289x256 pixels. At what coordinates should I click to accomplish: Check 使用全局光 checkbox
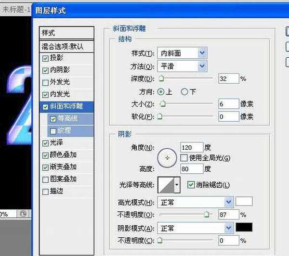[184, 158]
